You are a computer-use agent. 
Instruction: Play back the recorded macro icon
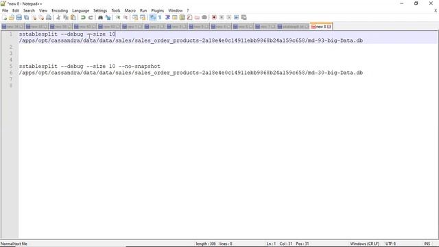(x=228, y=17)
